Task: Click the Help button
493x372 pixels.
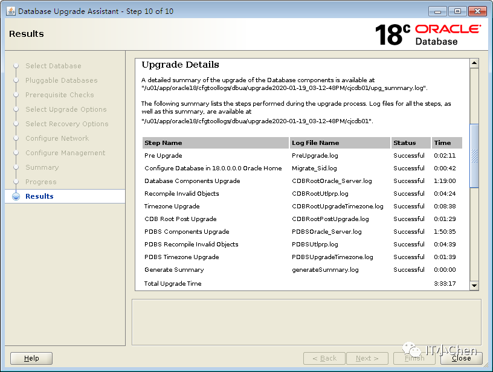Action: 31,358
